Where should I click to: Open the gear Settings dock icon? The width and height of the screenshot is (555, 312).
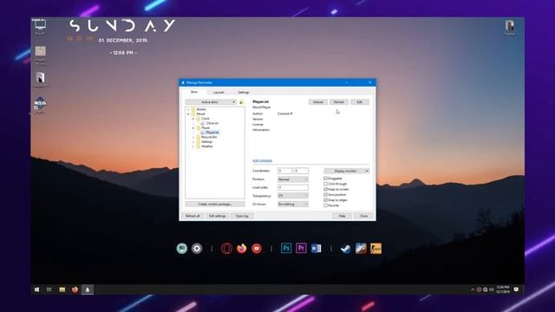(x=197, y=249)
